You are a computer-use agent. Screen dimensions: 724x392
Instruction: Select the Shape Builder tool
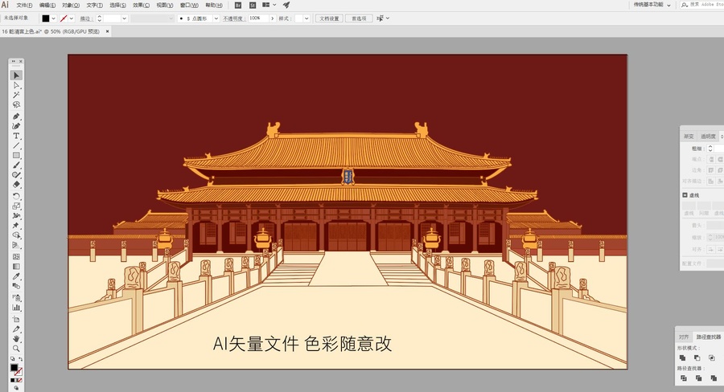pyautogui.click(x=16, y=235)
